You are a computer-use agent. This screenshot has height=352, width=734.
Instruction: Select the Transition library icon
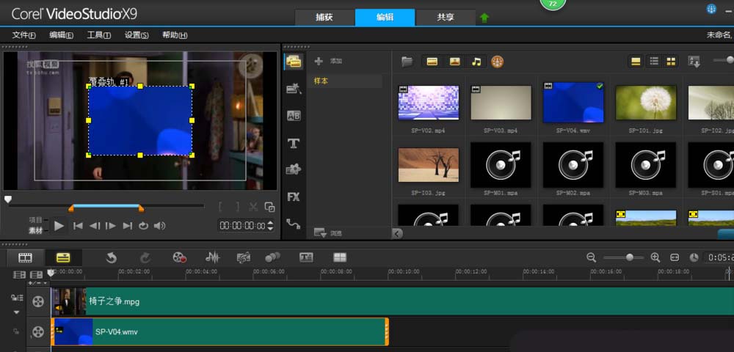(294, 116)
